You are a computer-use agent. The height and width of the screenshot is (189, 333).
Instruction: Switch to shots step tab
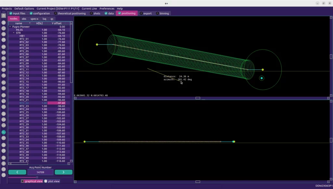pos(95,13)
